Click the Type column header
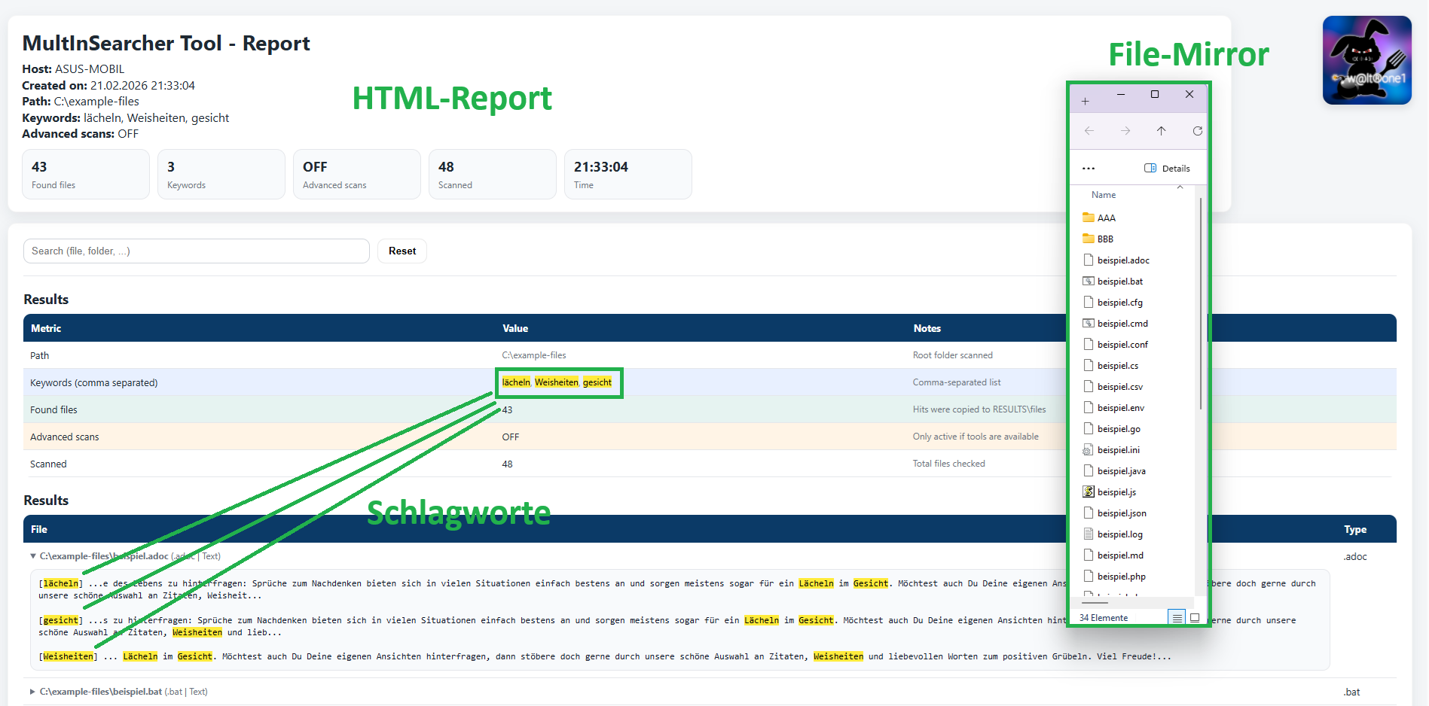This screenshot has height=706, width=1429. (x=1354, y=529)
